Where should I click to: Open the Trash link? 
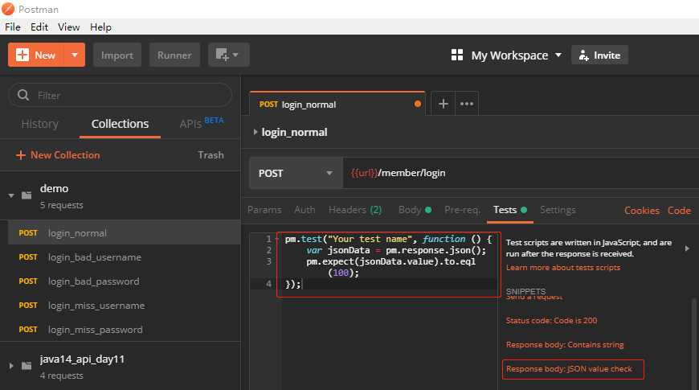click(211, 155)
